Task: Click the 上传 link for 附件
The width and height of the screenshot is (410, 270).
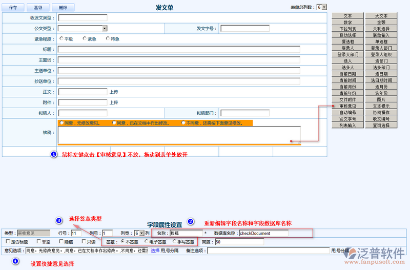Action: click(114, 102)
